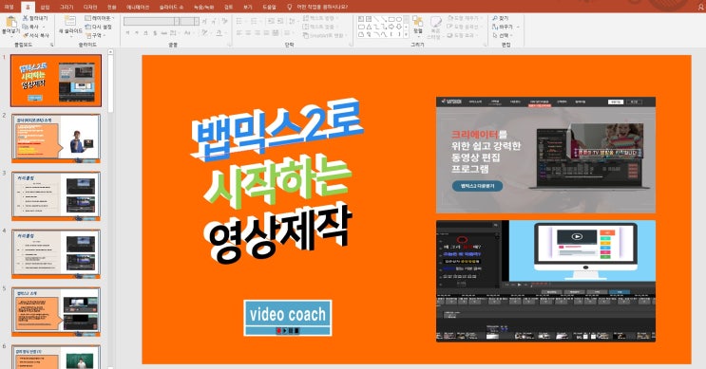The image size is (706, 369).
Task: Toggle Italic formatting
Action: pyautogui.click(x=137, y=33)
